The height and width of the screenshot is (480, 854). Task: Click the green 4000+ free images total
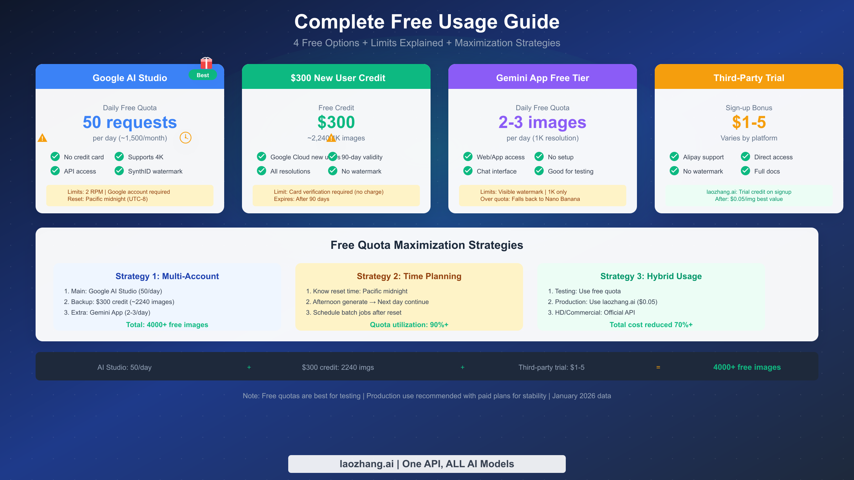[747, 367]
